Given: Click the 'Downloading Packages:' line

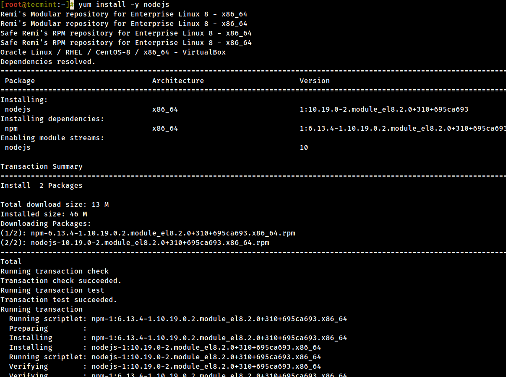Looking at the screenshot, I should click(x=46, y=224).
